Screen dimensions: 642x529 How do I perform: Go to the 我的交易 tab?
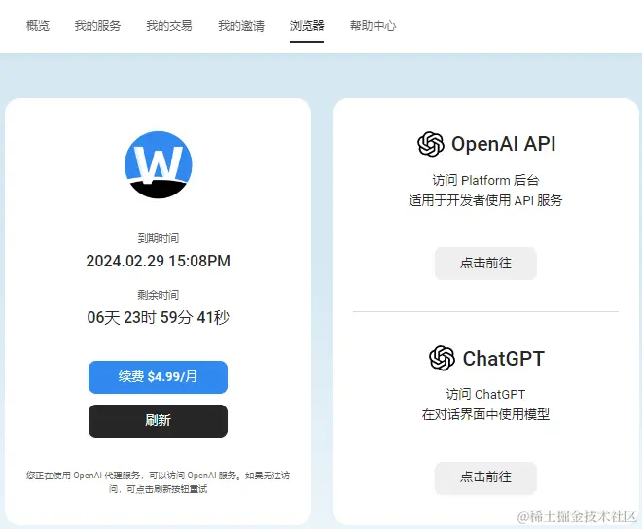coord(169,26)
